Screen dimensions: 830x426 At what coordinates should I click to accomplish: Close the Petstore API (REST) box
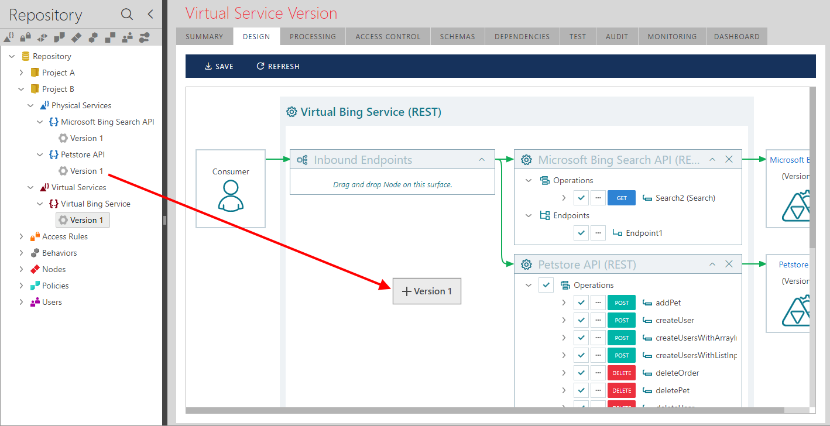point(729,264)
